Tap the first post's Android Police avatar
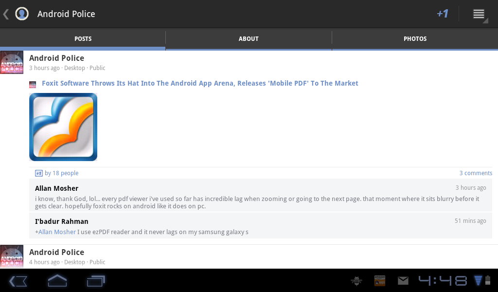The height and width of the screenshot is (292, 498). pyautogui.click(x=12, y=62)
